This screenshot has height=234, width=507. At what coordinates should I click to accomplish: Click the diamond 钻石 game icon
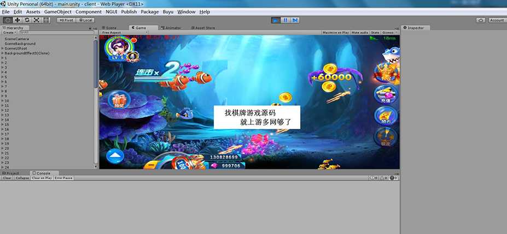coord(386,116)
